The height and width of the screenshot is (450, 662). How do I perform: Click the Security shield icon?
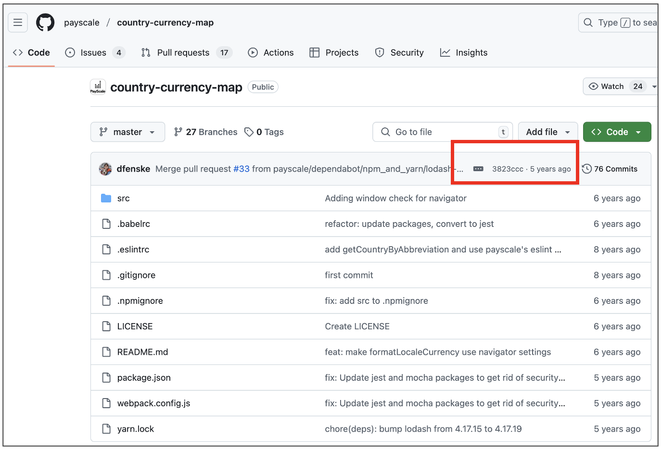(380, 52)
